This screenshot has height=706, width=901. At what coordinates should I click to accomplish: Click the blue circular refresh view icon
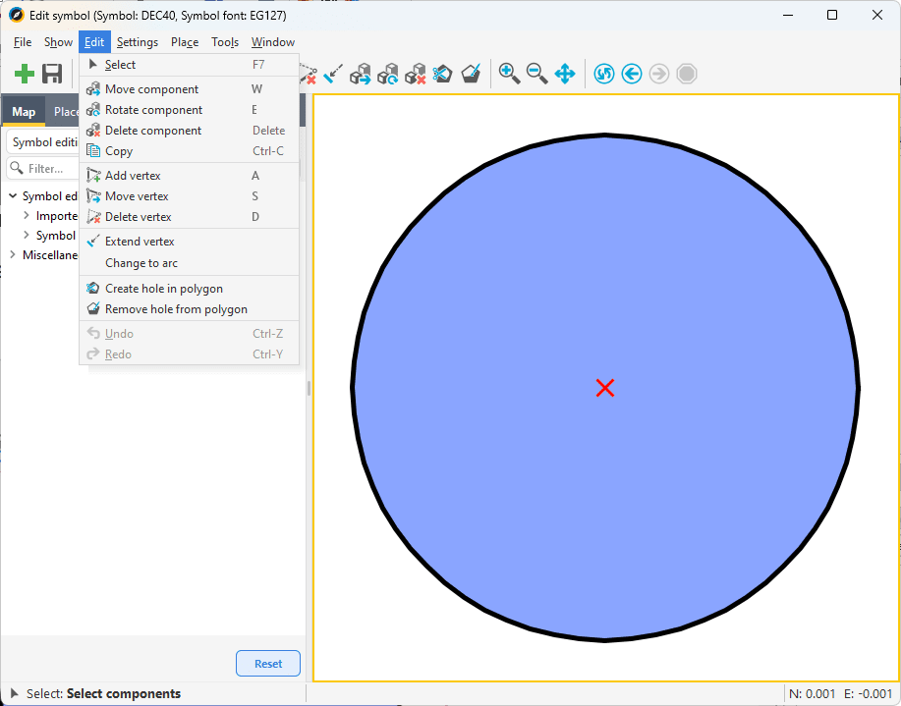(604, 74)
